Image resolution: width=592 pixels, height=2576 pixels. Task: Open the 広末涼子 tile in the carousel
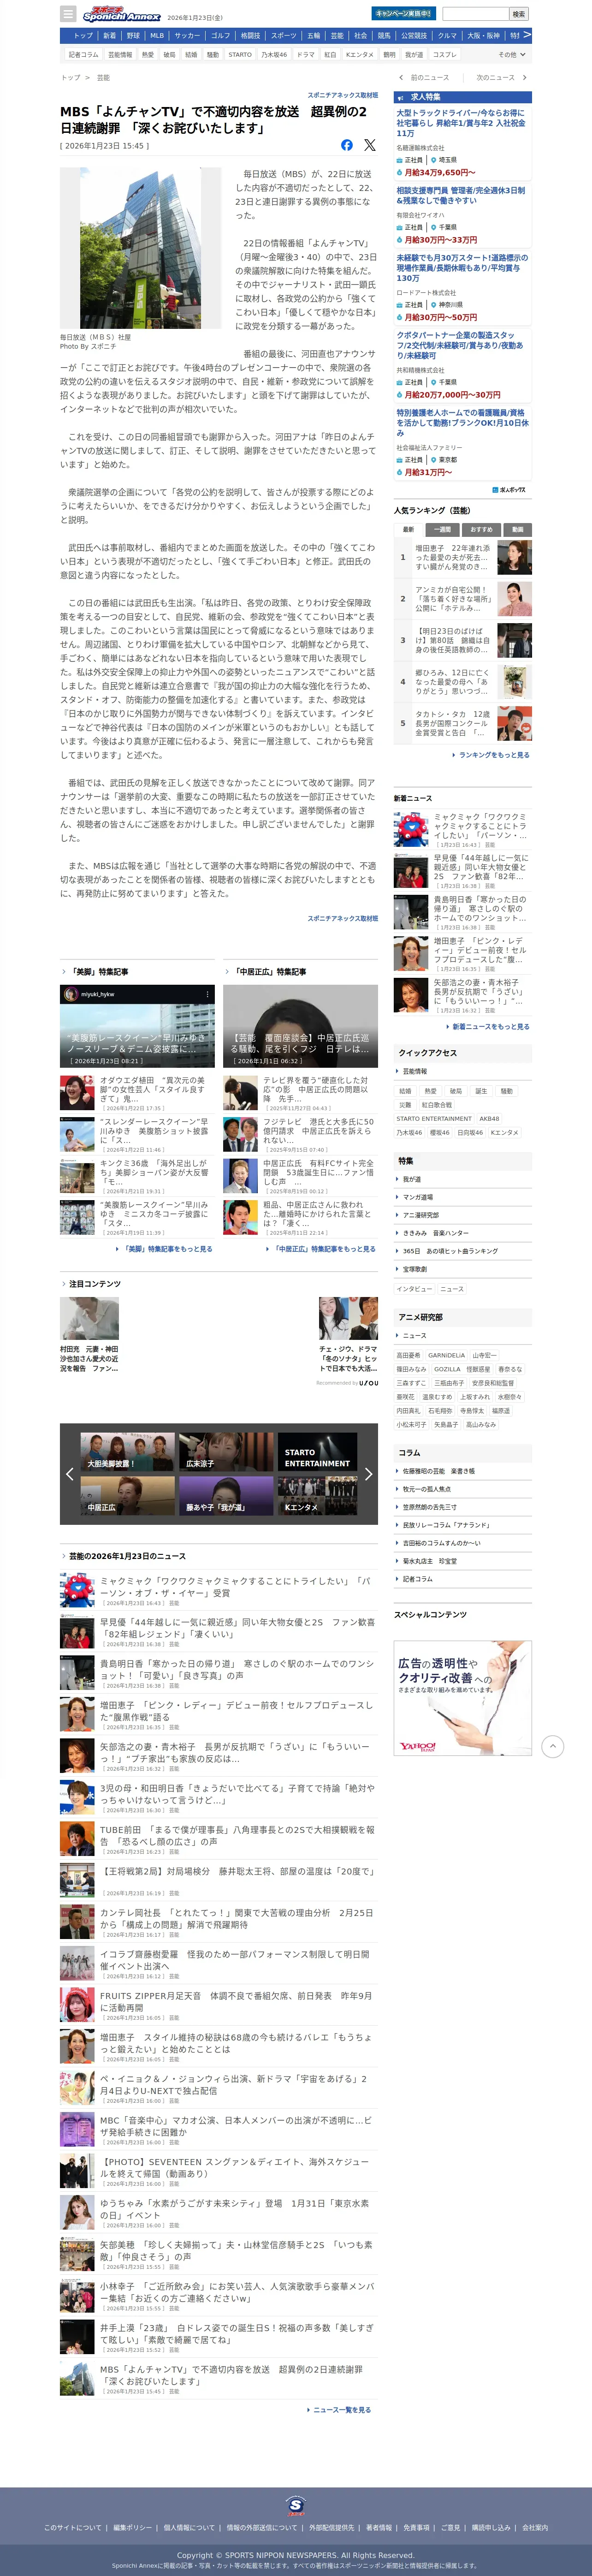[226, 1452]
